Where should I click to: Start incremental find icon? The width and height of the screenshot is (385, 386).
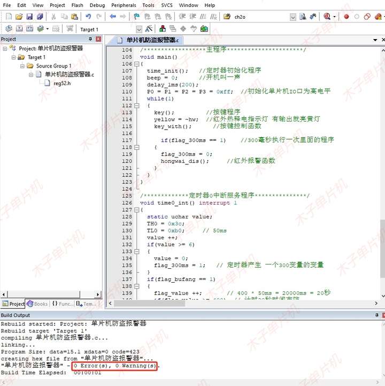click(313, 17)
